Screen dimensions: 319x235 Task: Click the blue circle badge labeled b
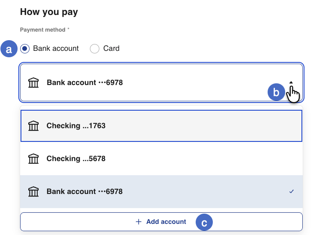[276, 92]
